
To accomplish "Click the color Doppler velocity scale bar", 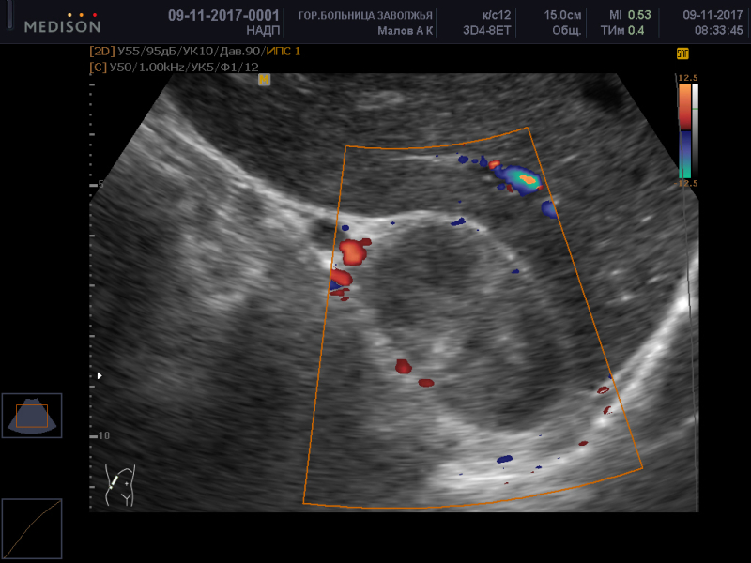I will click(x=685, y=131).
